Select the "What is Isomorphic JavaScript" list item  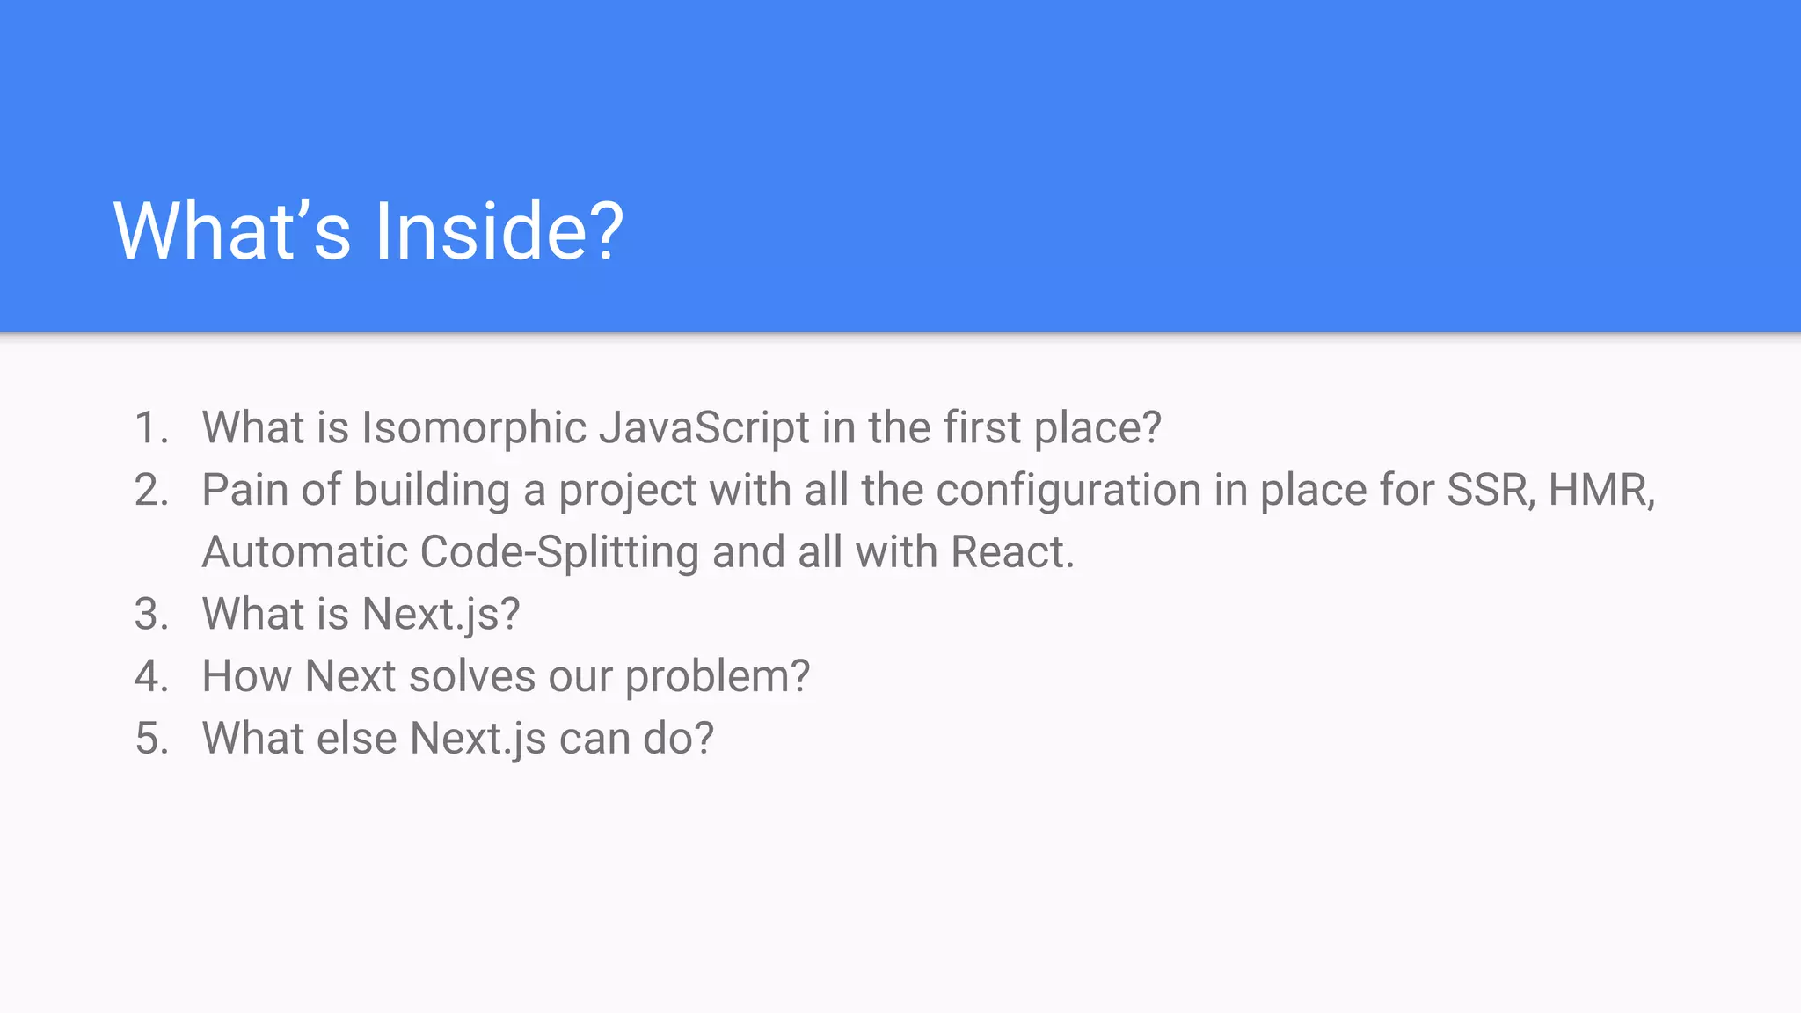(x=682, y=428)
